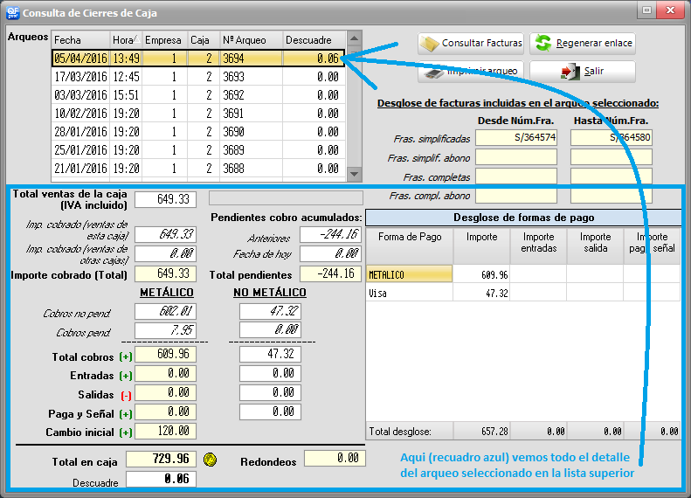
Task: Click the Importe entradas column header
Action: (538, 246)
